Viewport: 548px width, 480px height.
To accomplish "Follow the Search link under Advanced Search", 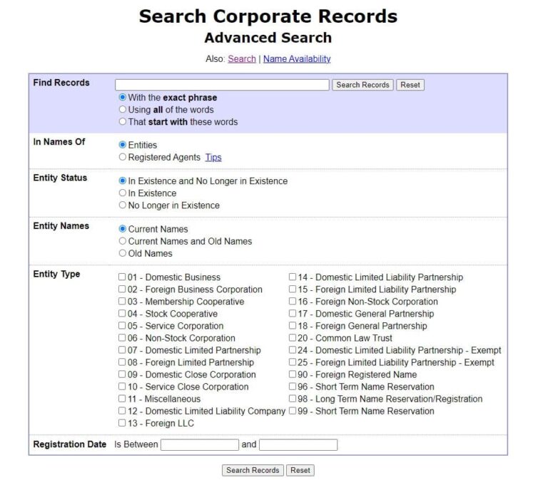I will point(242,59).
